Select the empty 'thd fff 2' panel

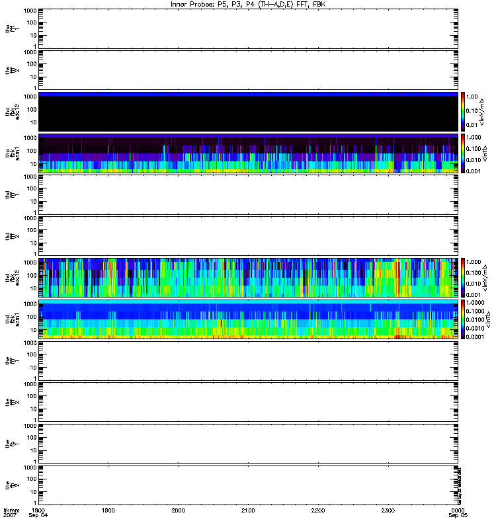[248, 236]
